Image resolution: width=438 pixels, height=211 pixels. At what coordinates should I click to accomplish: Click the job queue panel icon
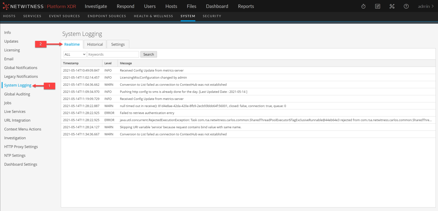click(378, 6)
